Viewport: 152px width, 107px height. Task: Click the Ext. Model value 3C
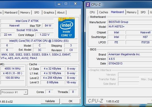[x=40, y=50]
